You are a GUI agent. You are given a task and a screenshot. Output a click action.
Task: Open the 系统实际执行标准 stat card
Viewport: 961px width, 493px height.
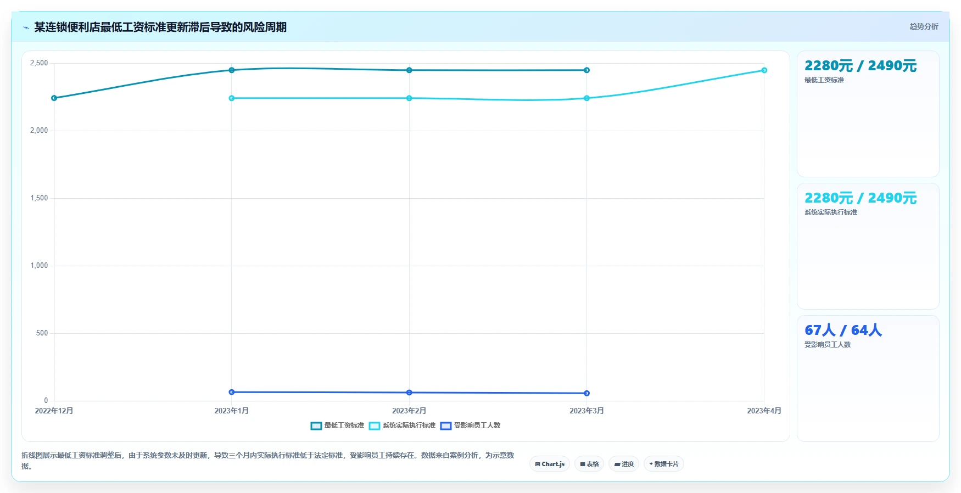pos(868,246)
